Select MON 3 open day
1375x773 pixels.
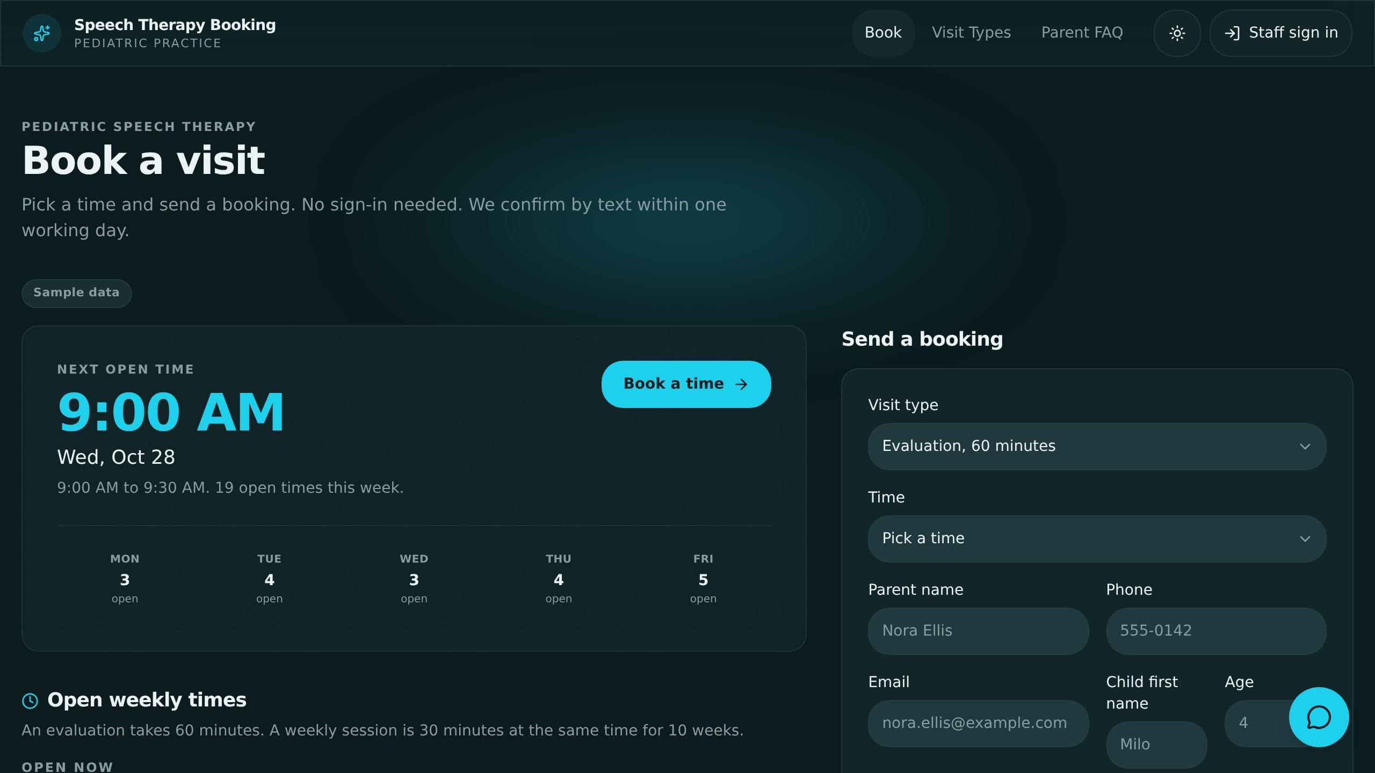tap(125, 579)
